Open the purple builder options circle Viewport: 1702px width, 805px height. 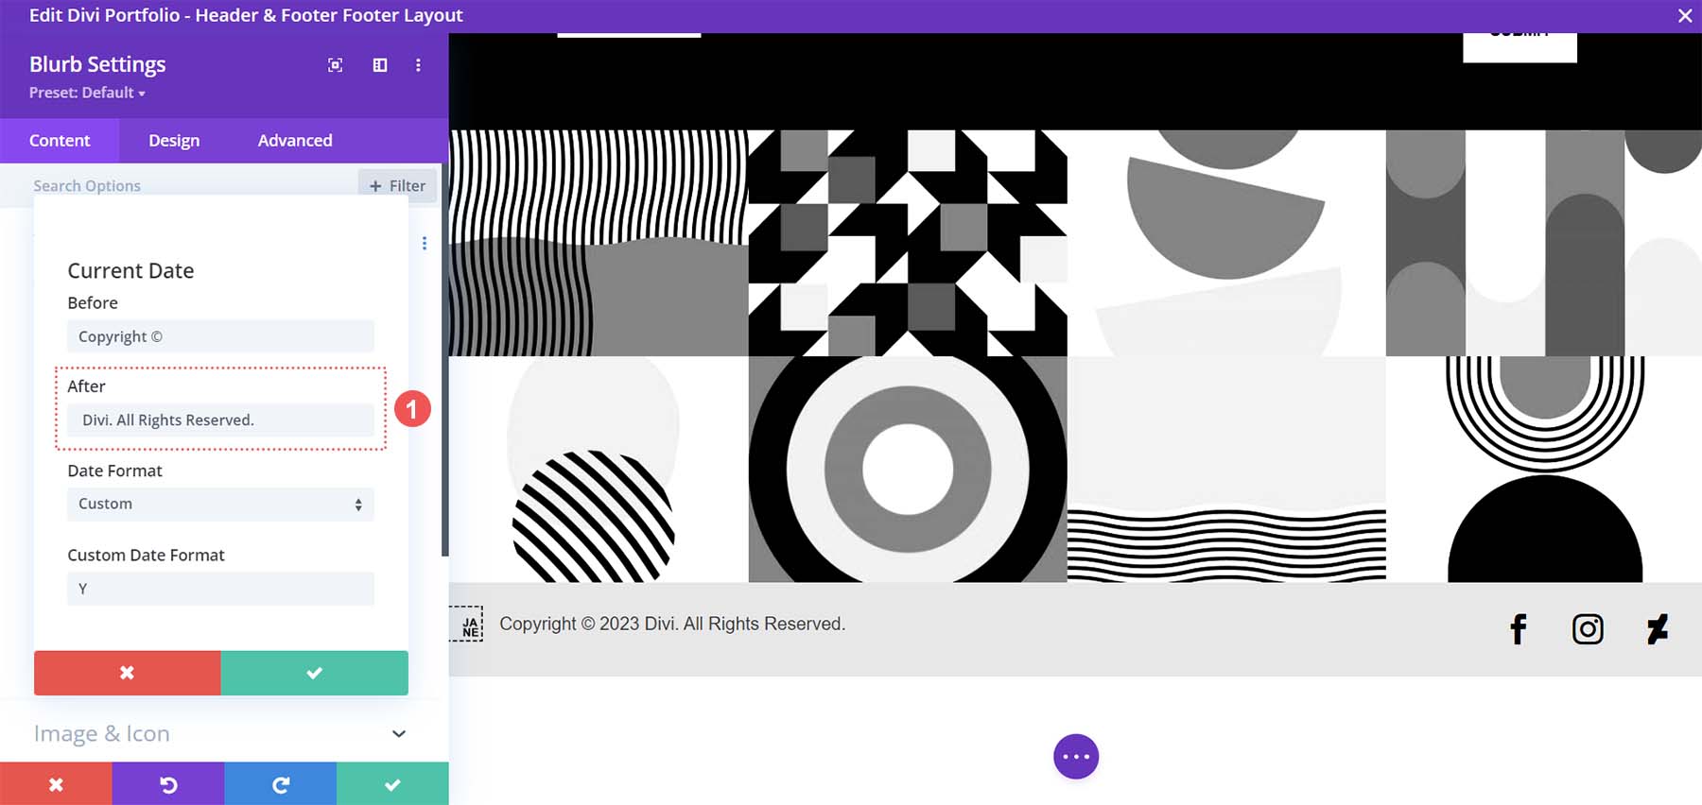click(x=1076, y=757)
